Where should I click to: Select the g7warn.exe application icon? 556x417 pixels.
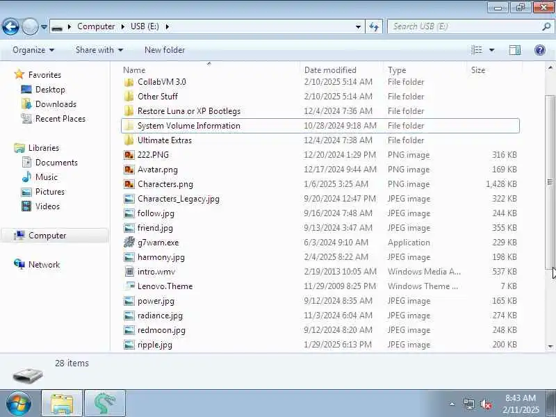pos(129,242)
